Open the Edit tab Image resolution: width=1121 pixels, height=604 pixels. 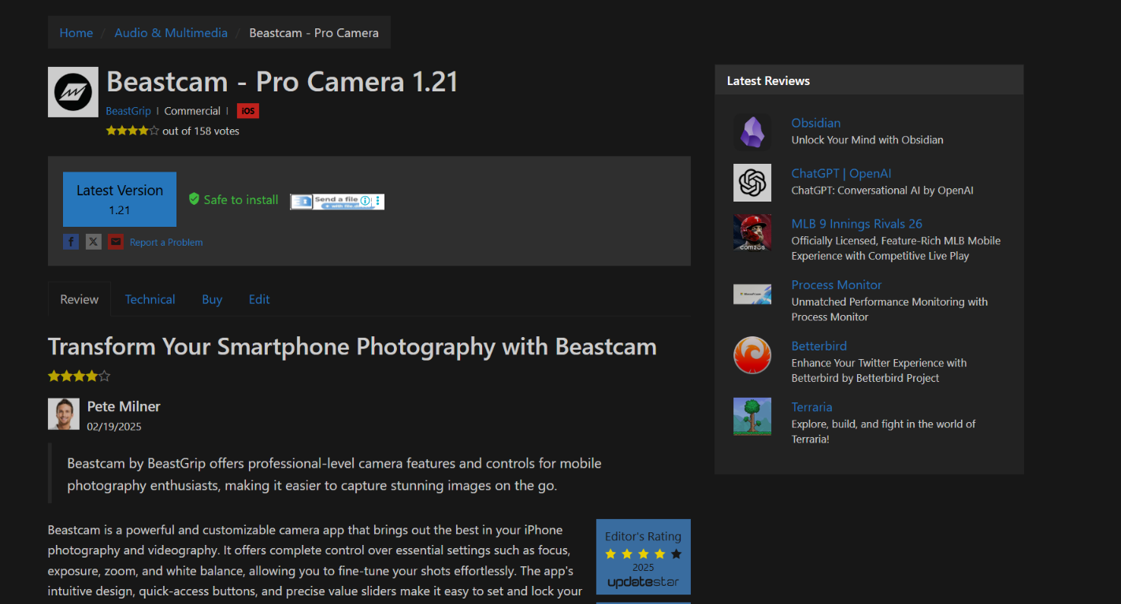tap(259, 299)
